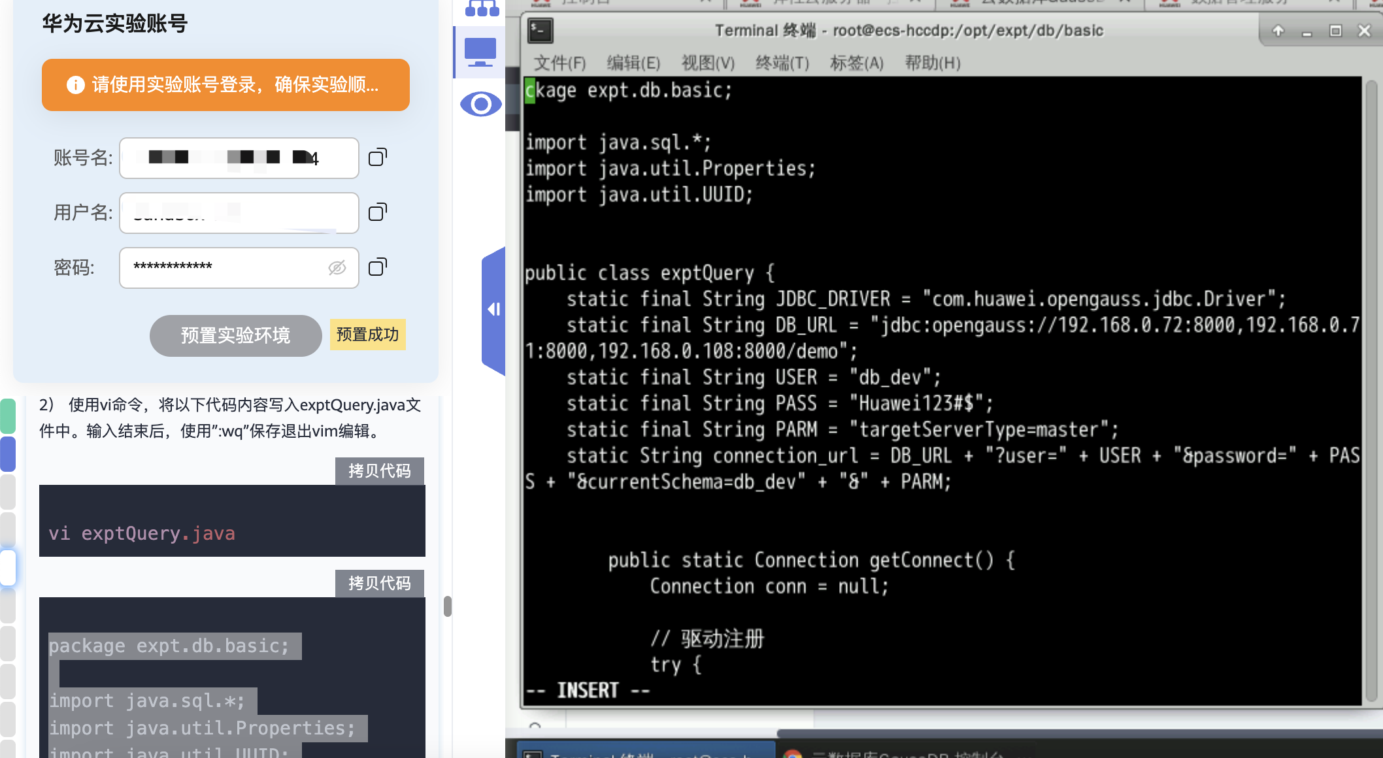Copy the account name field value
This screenshot has width=1383, height=758.
coord(378,157)
